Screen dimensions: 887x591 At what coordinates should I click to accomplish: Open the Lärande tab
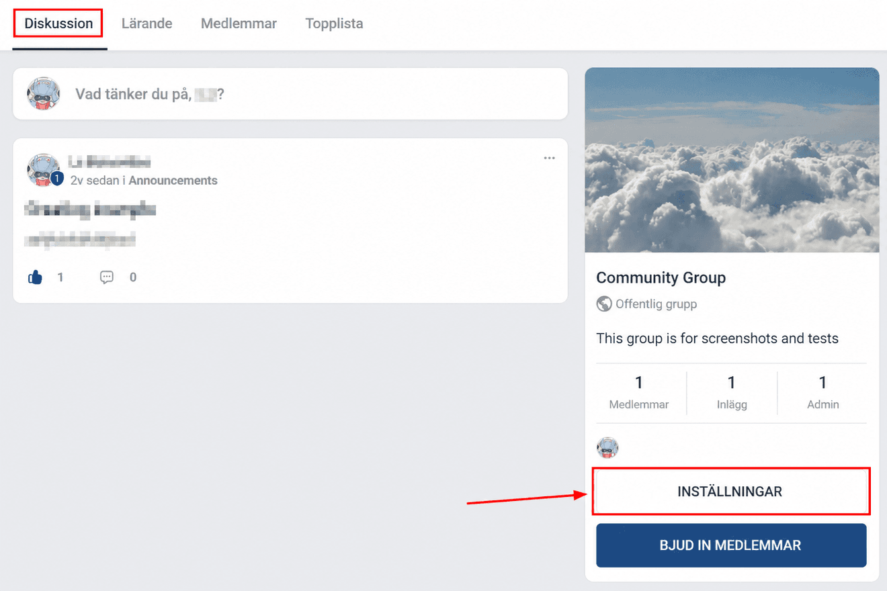146,24
